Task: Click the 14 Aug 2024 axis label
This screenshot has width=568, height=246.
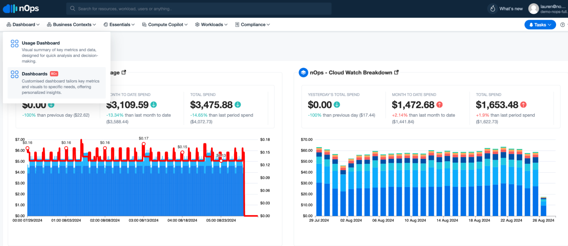Action: (447, 220)
